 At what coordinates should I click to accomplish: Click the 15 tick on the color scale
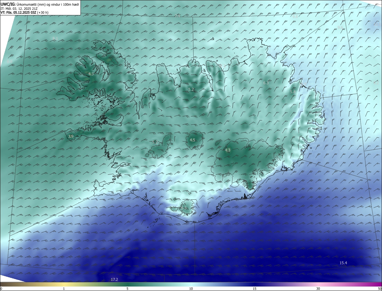tap(255, 289)
